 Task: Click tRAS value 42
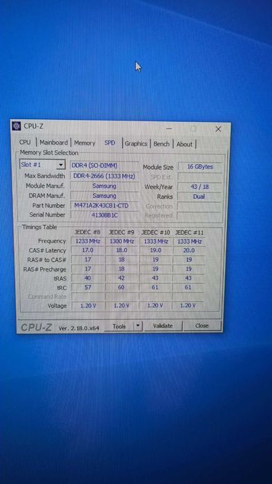pos(122,278)
